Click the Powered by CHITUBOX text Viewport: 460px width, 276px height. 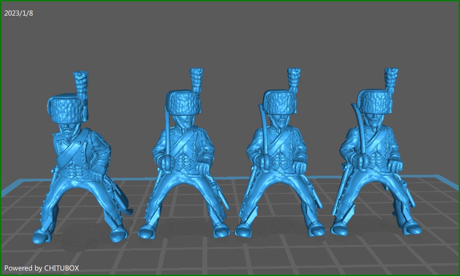tap(41, 268)
